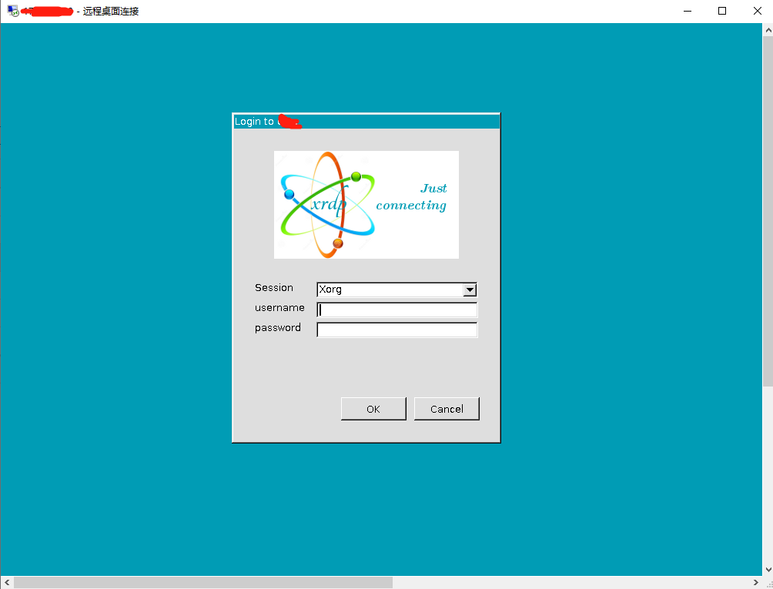The height and width of the screenshot is (589, 773).
Task: Click the Remote Desktop Connection title bar icon
Action: [13, 11]
